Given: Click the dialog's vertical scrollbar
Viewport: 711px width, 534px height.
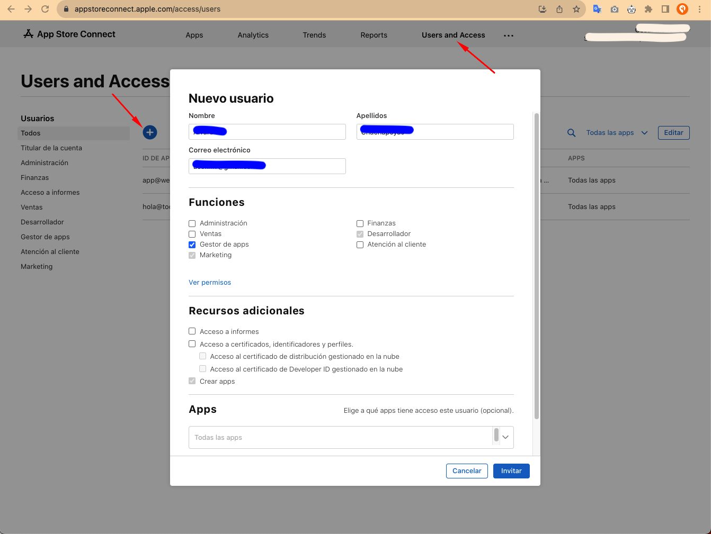Looking at the screenshot, I should (x=536, y=266).
